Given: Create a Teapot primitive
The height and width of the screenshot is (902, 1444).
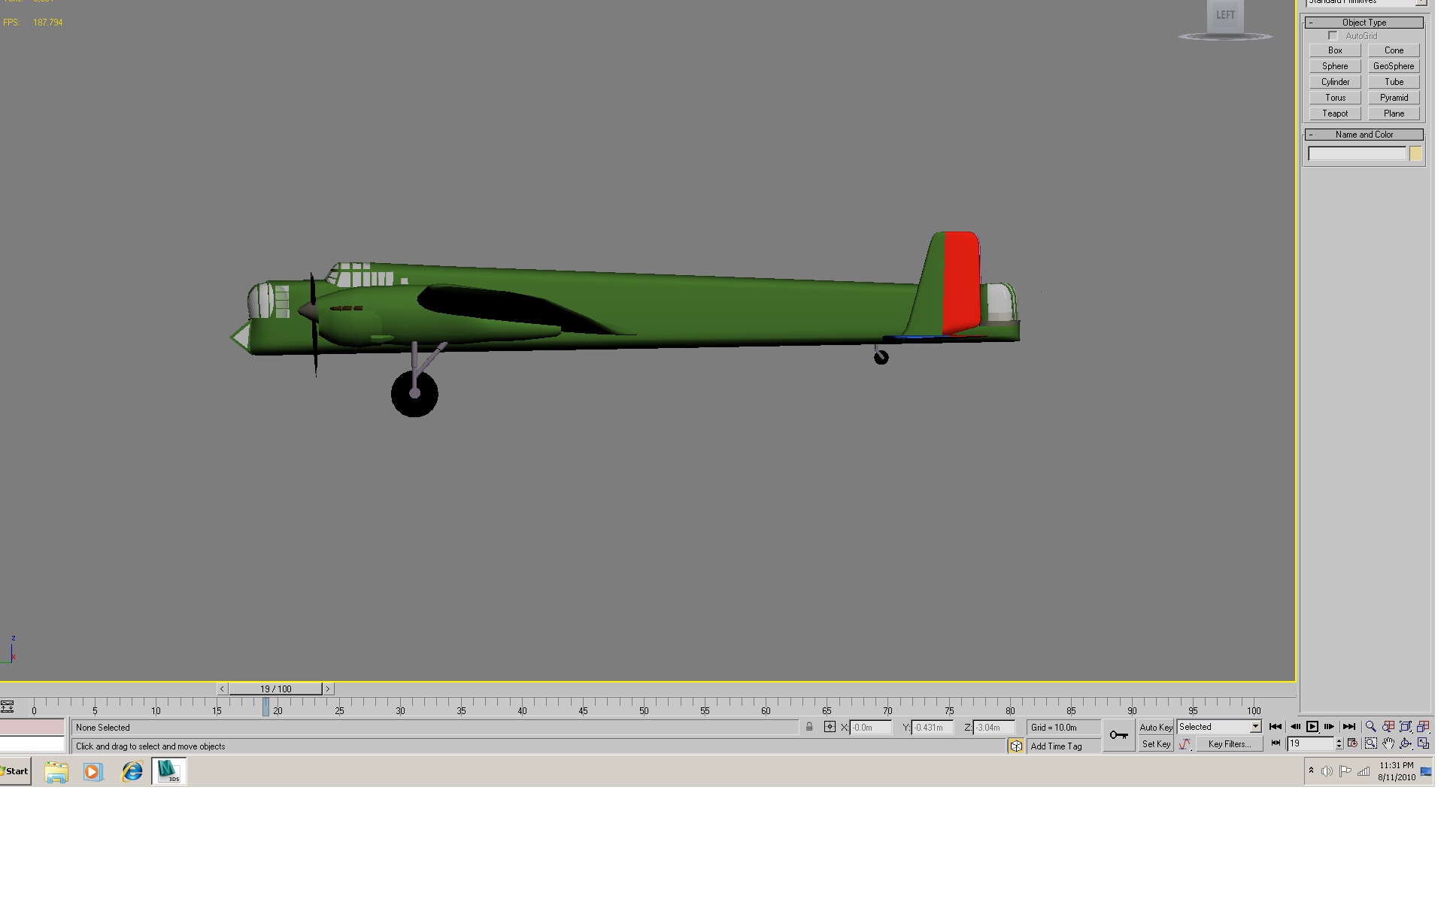Looking at the screenshot, I should 1335,114.
